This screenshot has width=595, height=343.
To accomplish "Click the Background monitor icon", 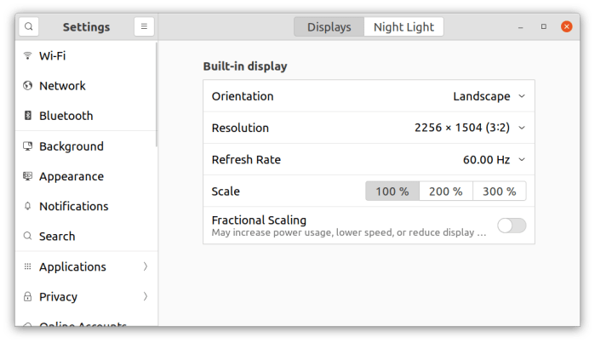I will pyautogui.click(x=27, y=146).
